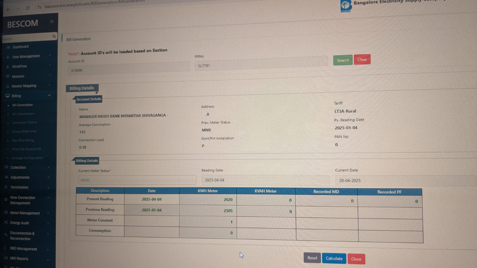Image resolution: width=477 pixels, height=268 pixels.
Task: Click the RRNo input field
Action: coord(261,63)
